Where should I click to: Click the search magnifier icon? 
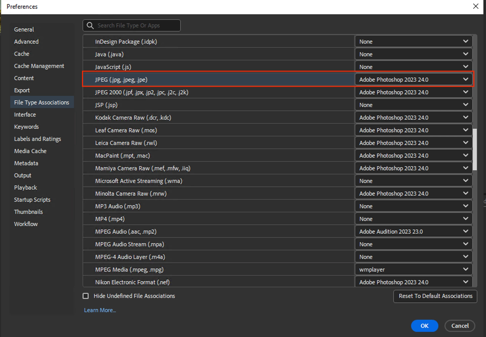click(x=90, y=25)
